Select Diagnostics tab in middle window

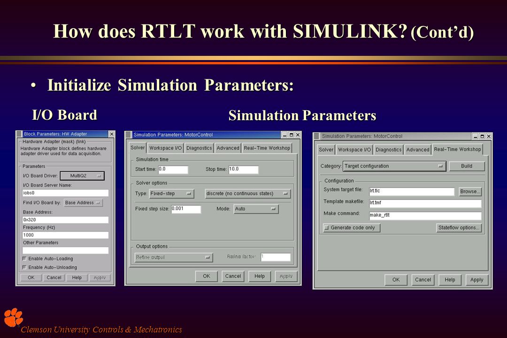click(x=199, y=148)
